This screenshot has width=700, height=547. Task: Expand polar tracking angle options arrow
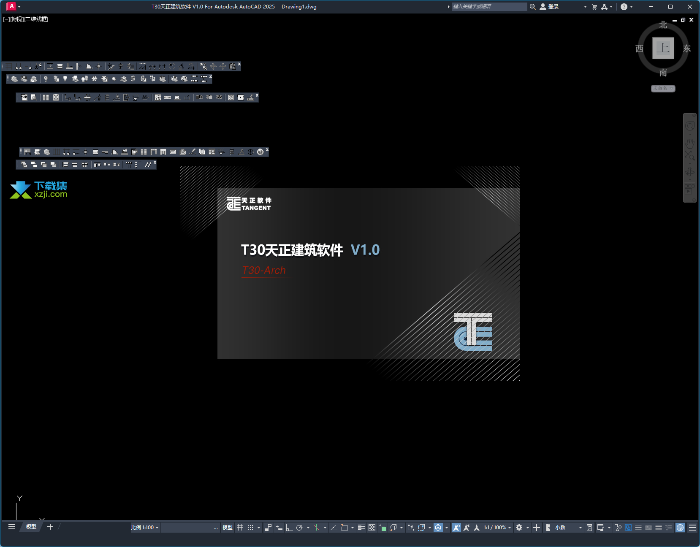pyautogui.click(x=308, y=528)
